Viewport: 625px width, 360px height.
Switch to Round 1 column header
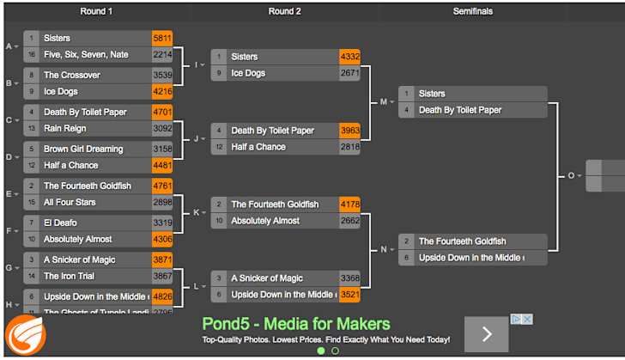coord(94,11)
